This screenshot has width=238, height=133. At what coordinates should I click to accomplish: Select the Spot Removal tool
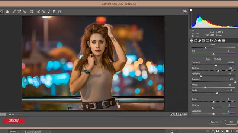38,11
